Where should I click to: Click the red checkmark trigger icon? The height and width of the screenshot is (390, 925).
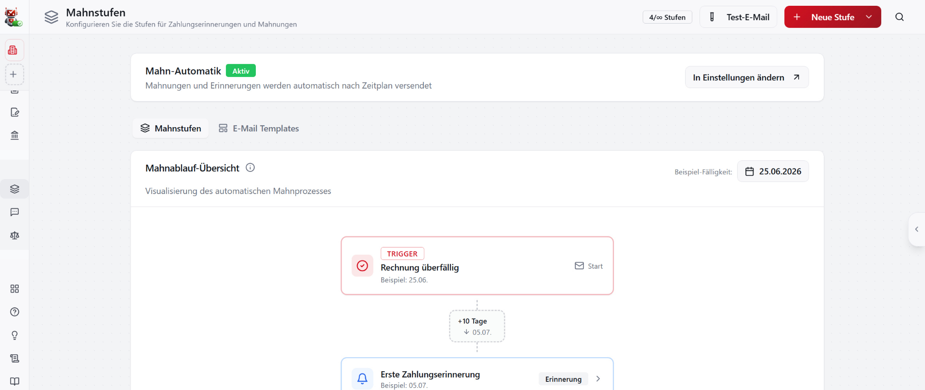(362, 266)
